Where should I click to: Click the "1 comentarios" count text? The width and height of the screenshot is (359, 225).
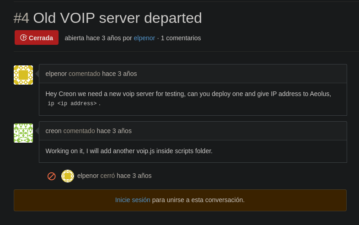pyautogui.click(x=181, y=38)
